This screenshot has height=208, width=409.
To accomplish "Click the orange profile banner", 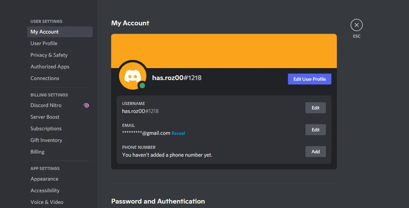I will coord(224,51).
